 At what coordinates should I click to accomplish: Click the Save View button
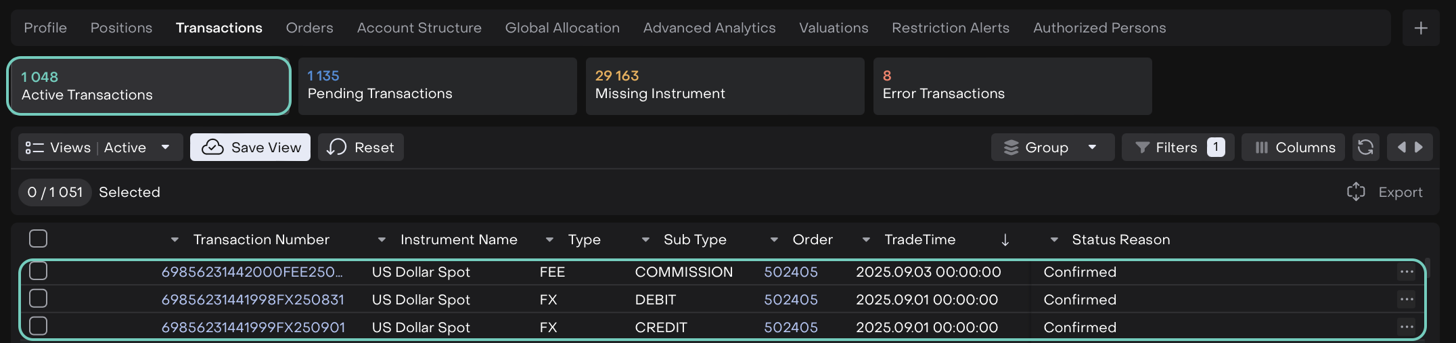coord(250,147)
